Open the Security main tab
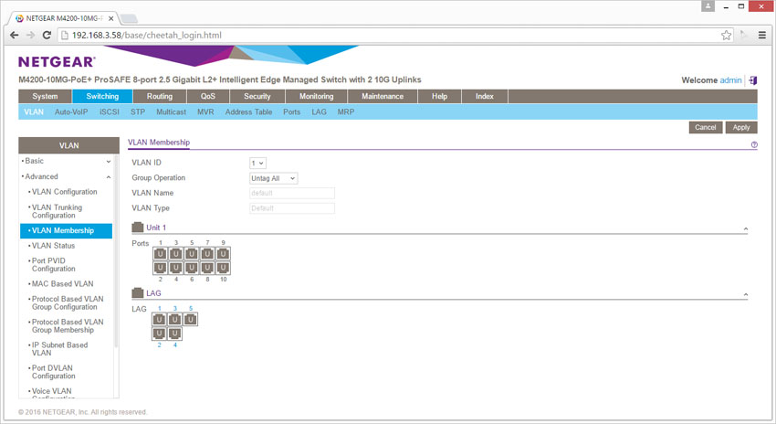The height and width of the screenshot is (424, 776). pyautogui.click(x=257, y=97)
